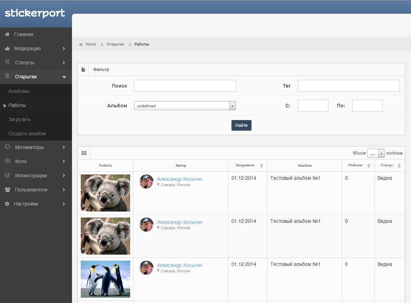Open the Альбом dropdown showing undefined
Viewport: 411px width, 303px height.
[x=185, y=106]
